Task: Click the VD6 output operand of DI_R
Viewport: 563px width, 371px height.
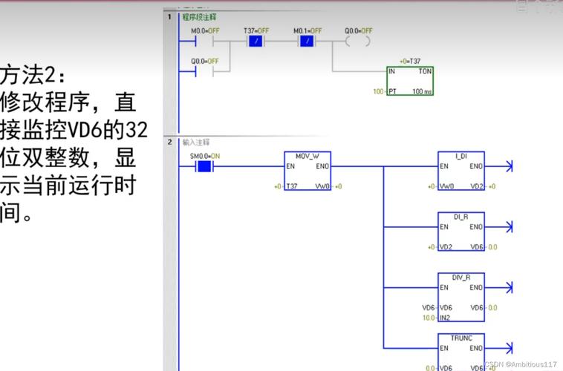Action: click(477, 247)
